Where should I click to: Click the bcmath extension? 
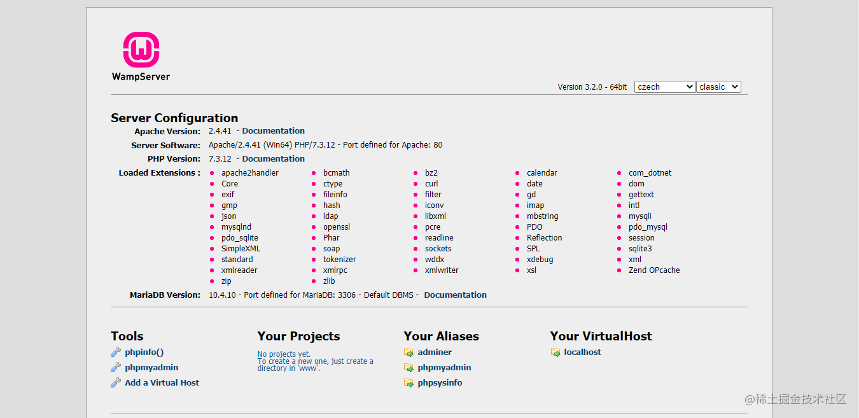337,173
